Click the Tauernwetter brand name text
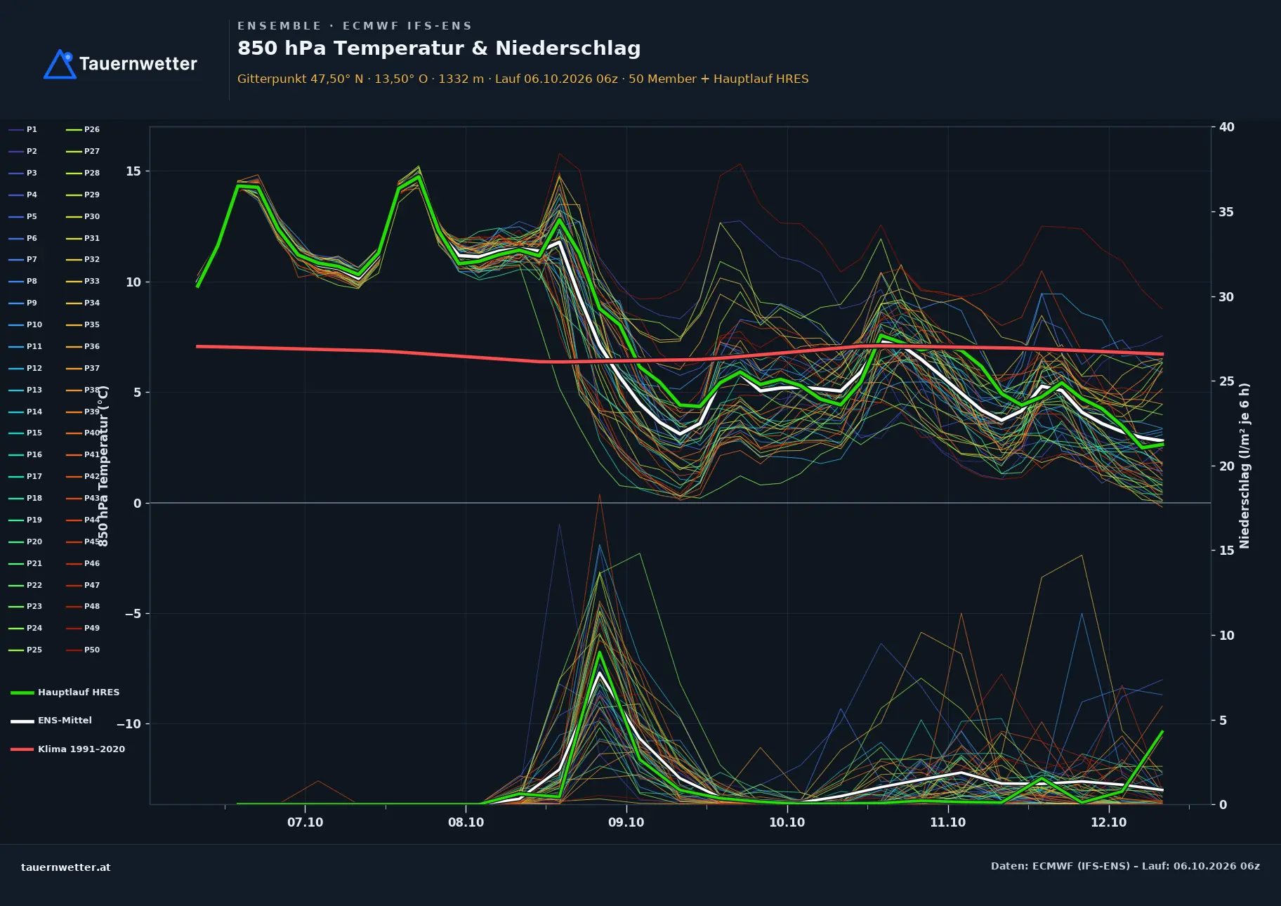The height and width of the screenshot is (906, 1281). 138,64
